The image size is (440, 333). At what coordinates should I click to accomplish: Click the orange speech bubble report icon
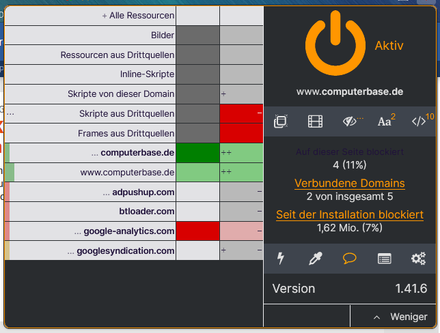click(350, 258)
